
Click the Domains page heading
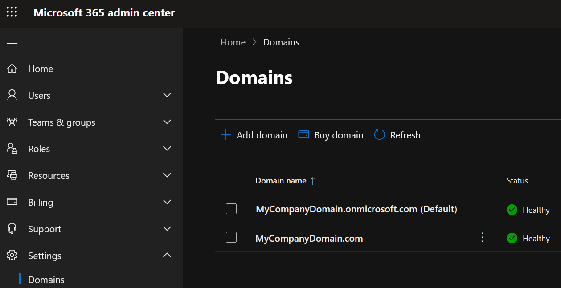coord(254,77)
